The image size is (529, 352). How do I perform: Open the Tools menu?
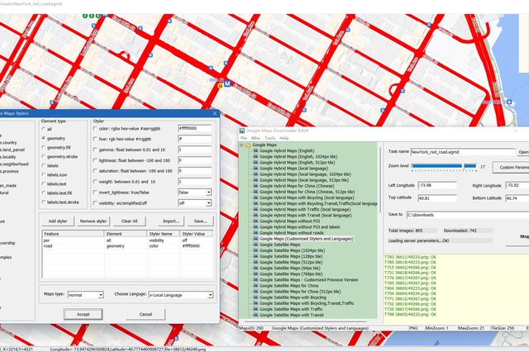pos(270,138)
